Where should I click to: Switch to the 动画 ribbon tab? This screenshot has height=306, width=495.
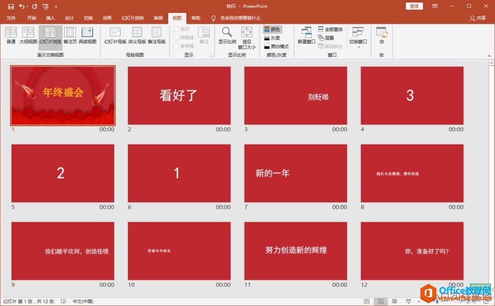(107, 18)
